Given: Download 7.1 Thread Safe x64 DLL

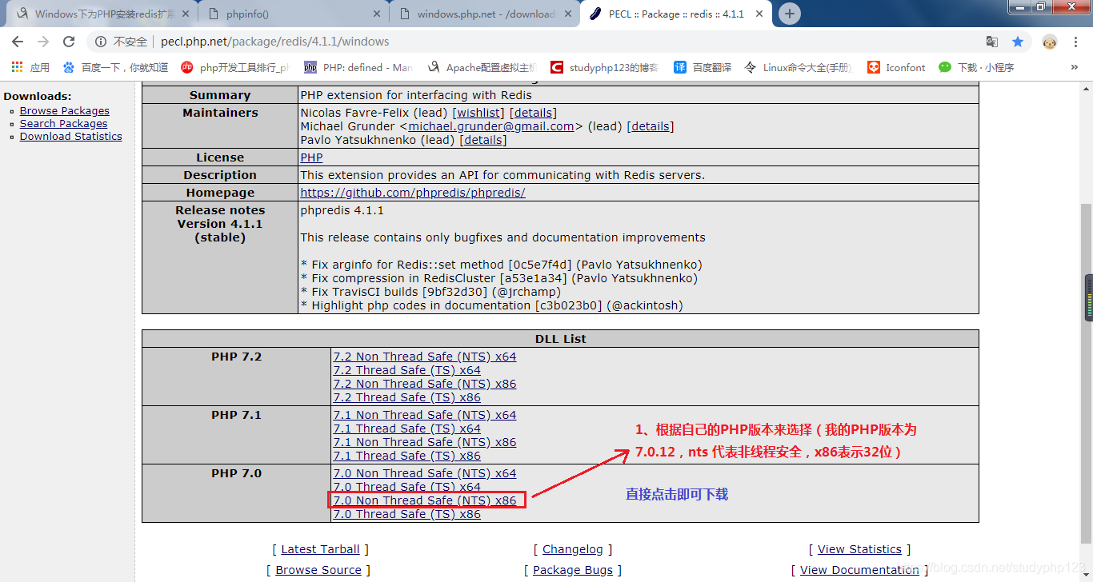Looking at the screenshot, I should [407, 429].
